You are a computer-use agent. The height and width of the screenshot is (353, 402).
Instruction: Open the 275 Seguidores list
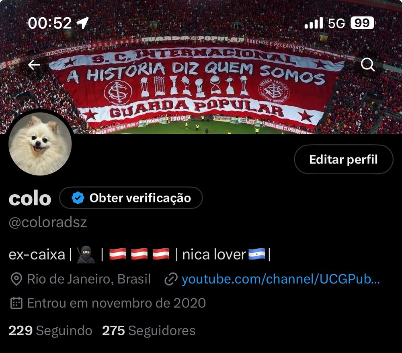pyautogui.click(x=149, y=331)
